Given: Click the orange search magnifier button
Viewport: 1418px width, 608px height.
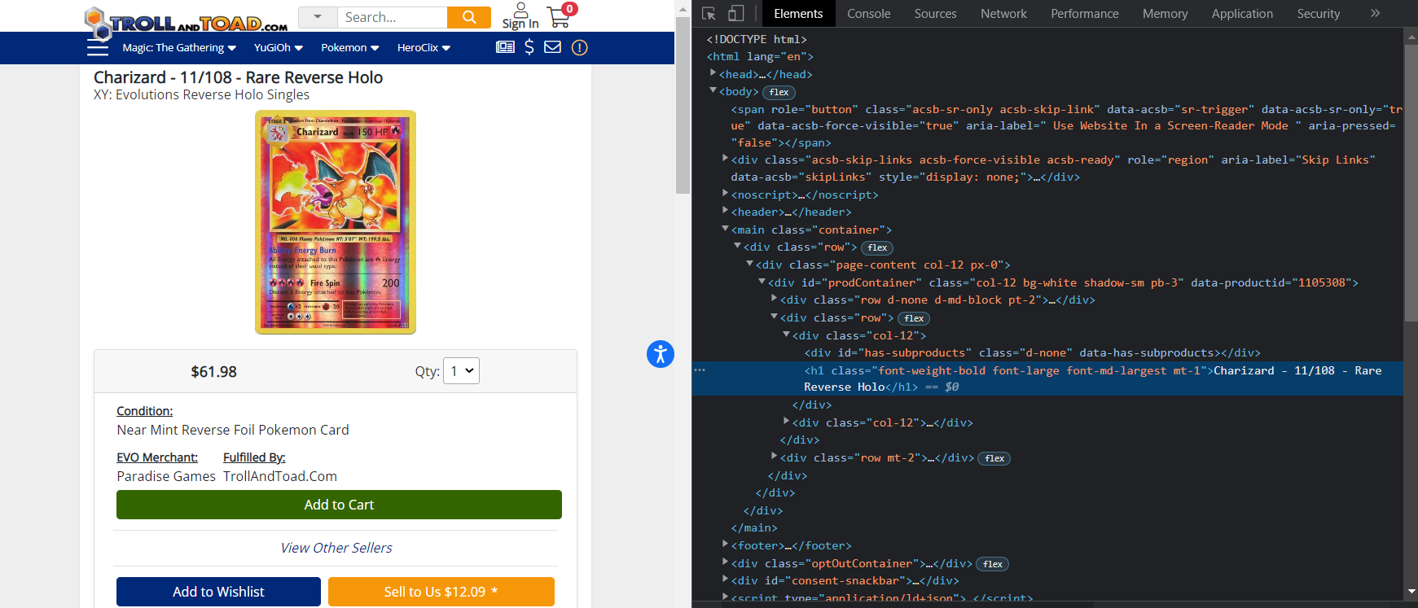Looking at the screenshot, I should coord(469,17).
